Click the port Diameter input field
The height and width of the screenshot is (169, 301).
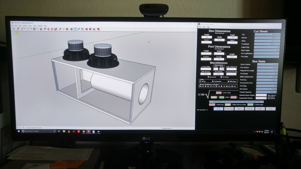click(x=219, y=59)
